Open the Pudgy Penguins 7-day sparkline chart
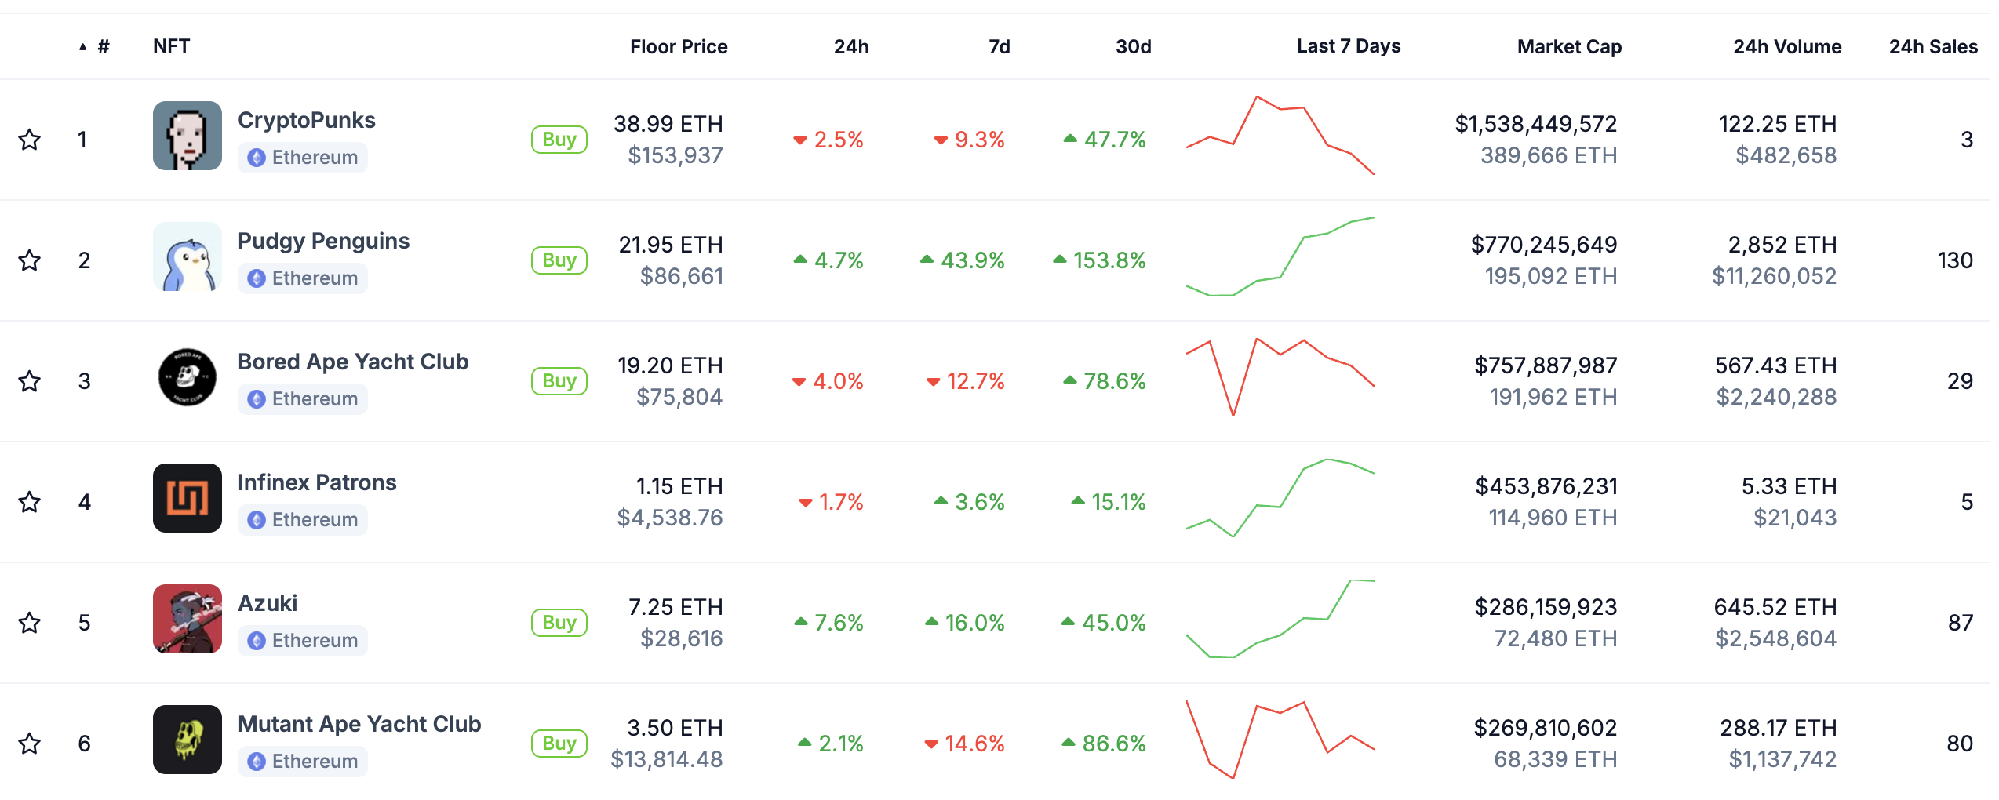The image size is (1999, 800). pyautogui.click(x=1280, y=257)
